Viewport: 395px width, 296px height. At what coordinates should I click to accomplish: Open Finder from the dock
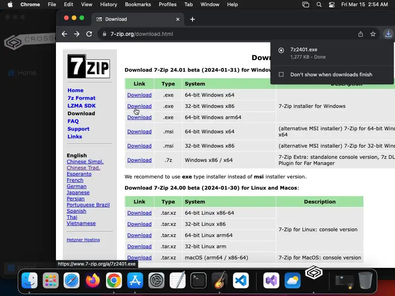(x=30, y=281)
